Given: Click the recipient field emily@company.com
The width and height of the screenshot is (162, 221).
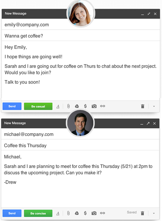Looking at the screenshot, I should [x=81, y=25].
